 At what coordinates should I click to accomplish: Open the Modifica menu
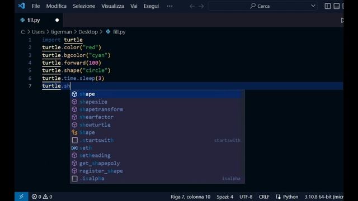coord(56,6)
